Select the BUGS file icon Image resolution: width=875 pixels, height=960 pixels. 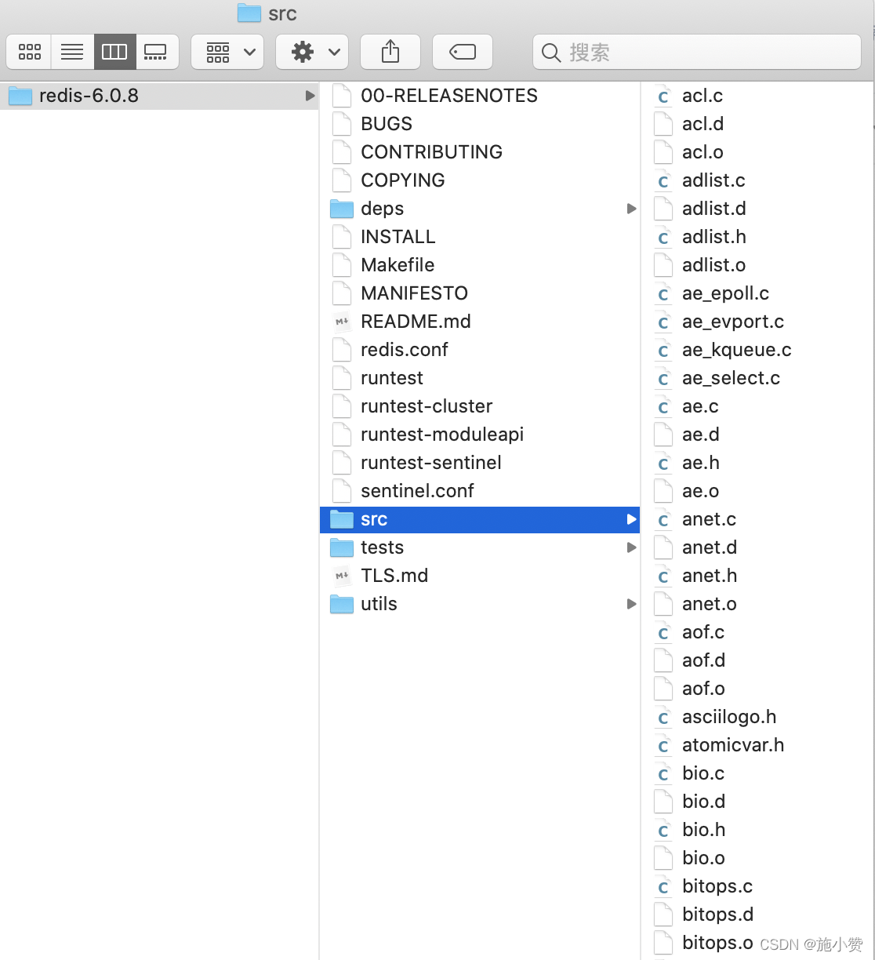[x=342, y=124]
